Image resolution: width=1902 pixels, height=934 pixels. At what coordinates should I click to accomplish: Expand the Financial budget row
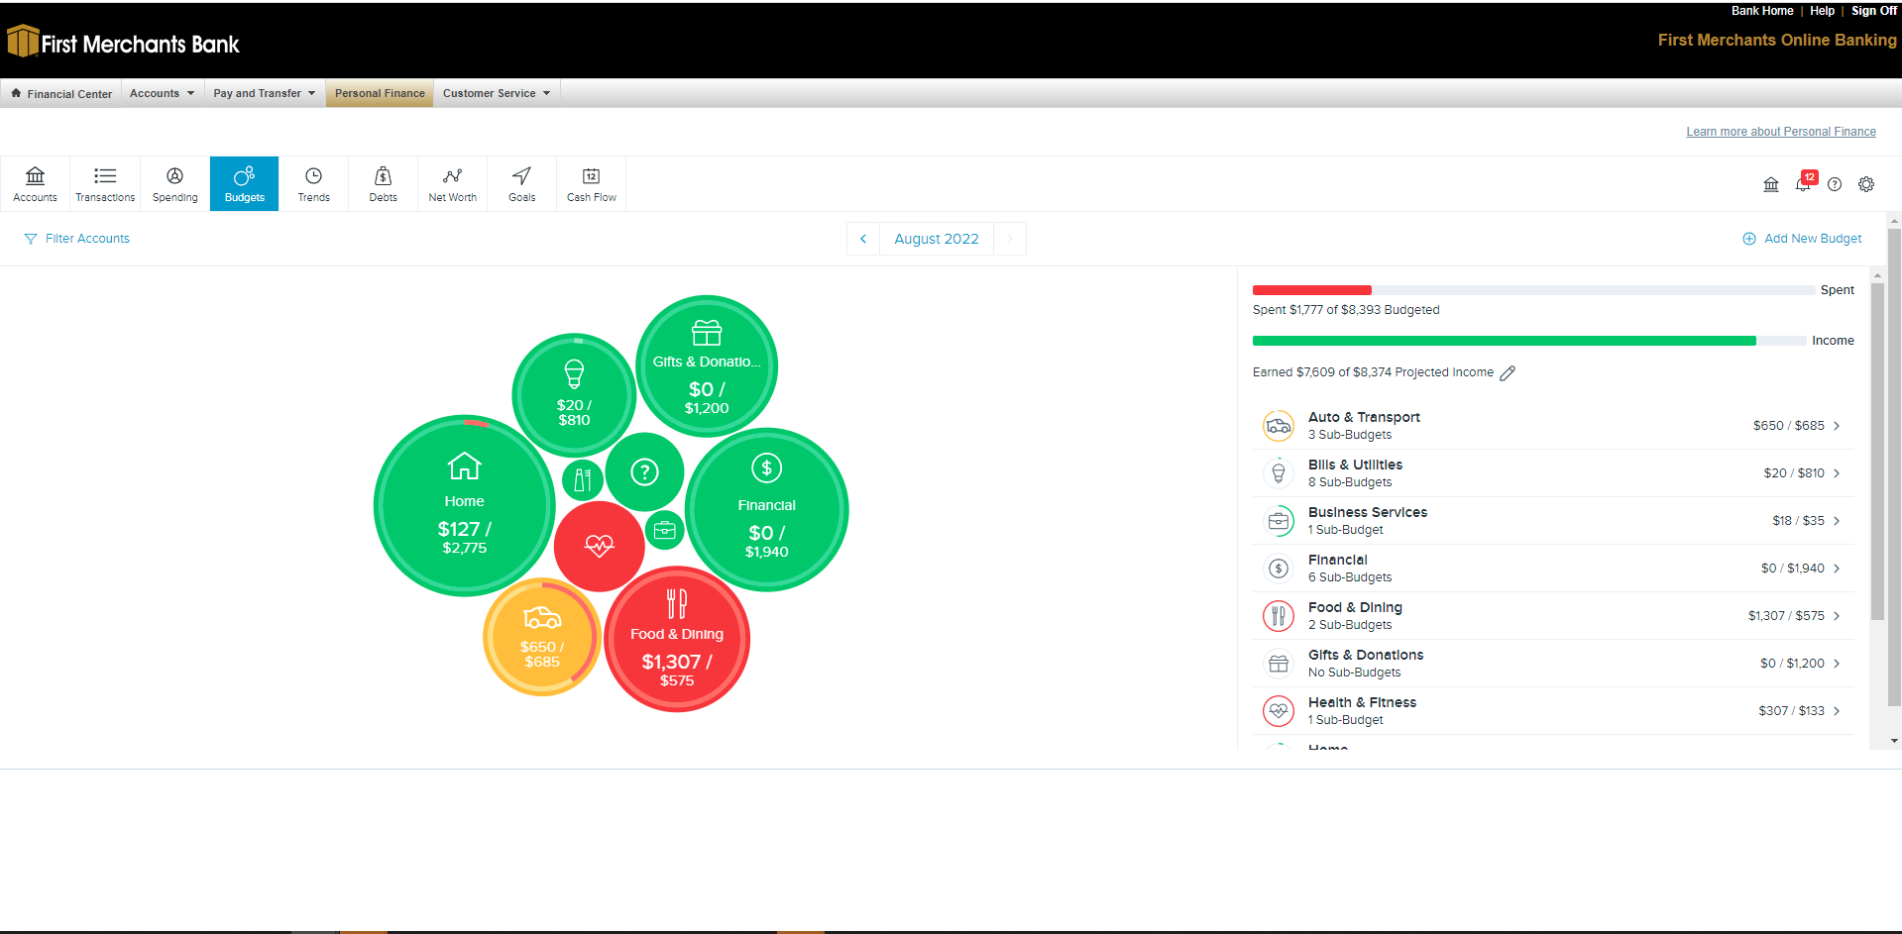coord(1553,569)
